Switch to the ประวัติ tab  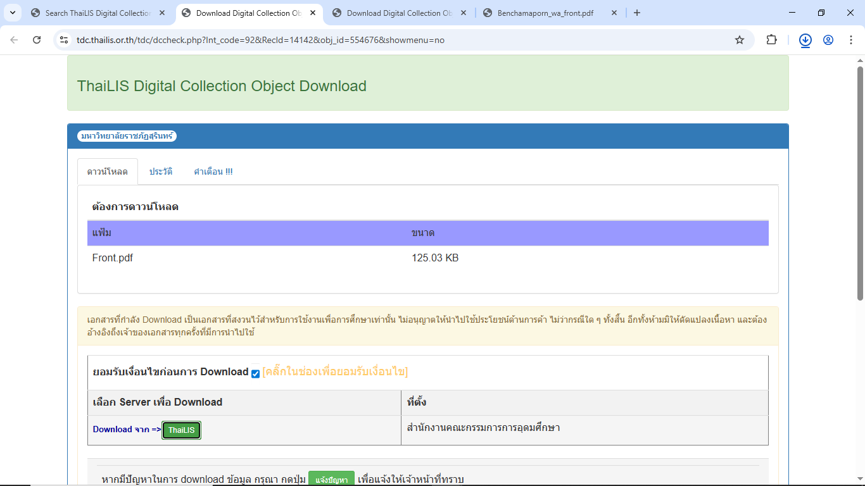161,171
